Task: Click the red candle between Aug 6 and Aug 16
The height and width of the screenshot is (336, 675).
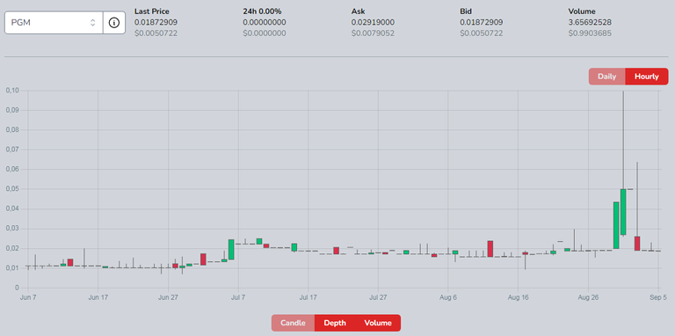Action: pos(490,249)
